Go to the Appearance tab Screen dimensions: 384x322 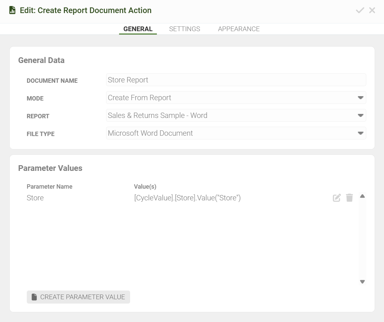[x=239, y=29]
